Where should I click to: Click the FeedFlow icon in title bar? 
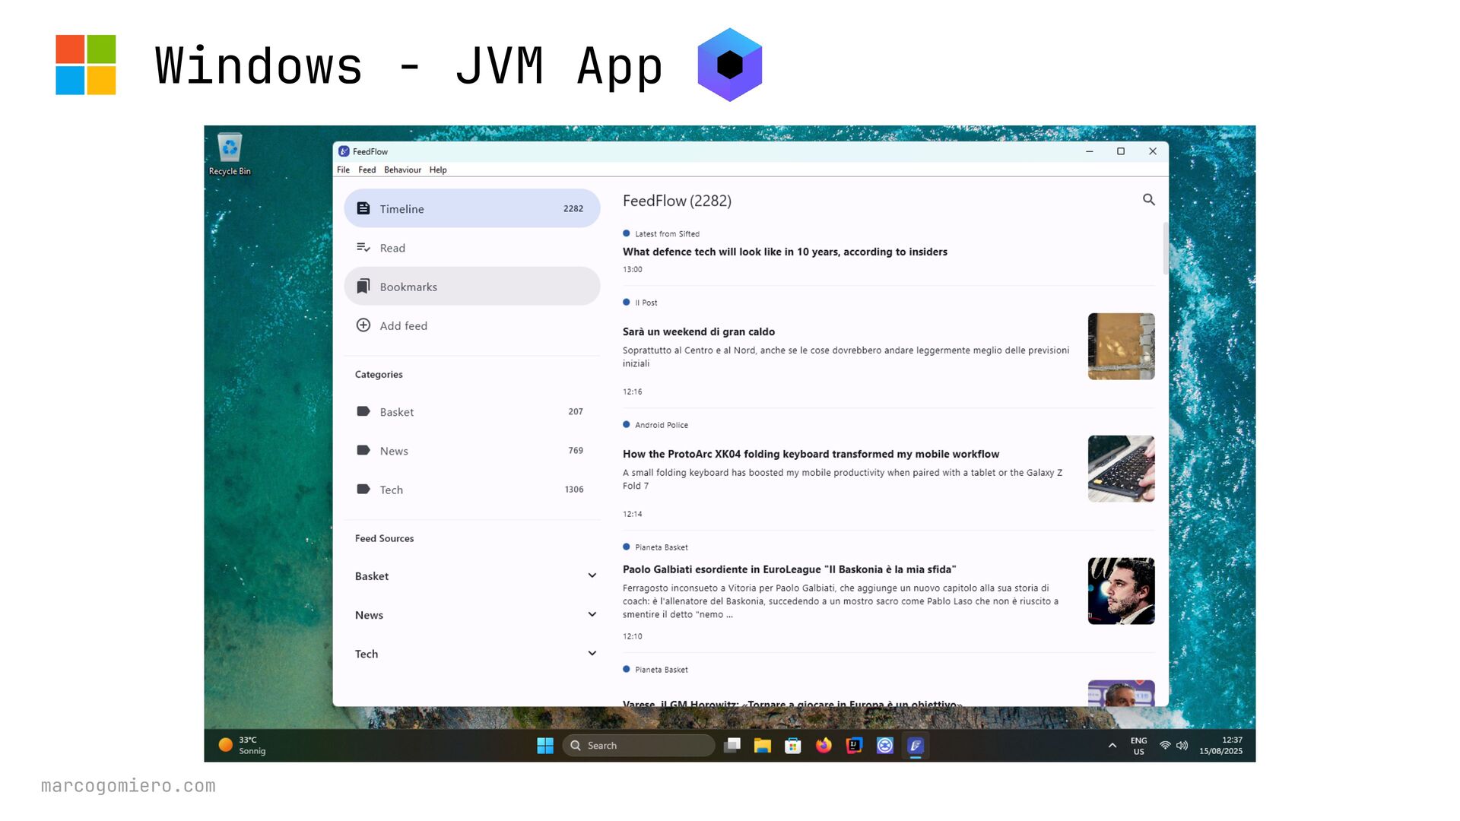344,151
